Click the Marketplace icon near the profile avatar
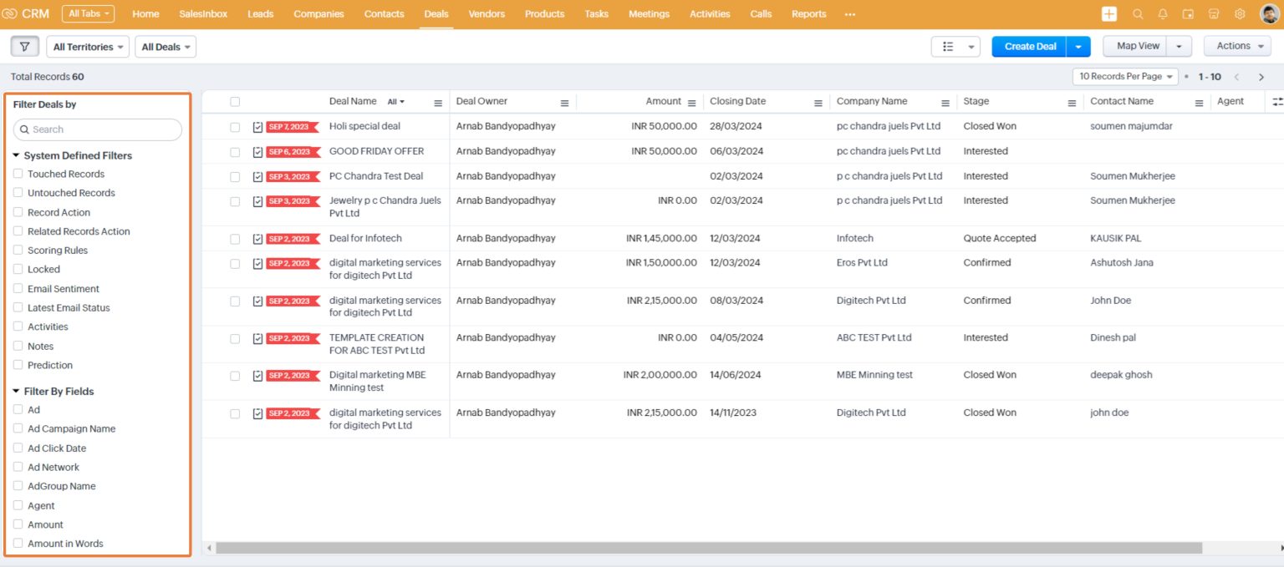This screenshot has width=1284, height=567. tap(1214, 13)
